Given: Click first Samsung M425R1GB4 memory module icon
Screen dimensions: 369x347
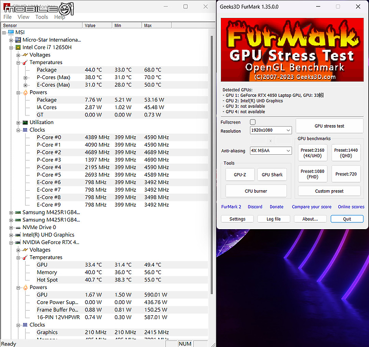Looking at the screenshot, I should pos(18,213).
